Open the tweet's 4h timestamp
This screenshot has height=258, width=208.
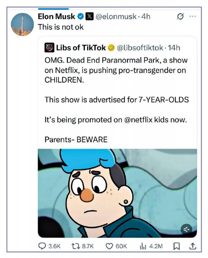point(146,17)
